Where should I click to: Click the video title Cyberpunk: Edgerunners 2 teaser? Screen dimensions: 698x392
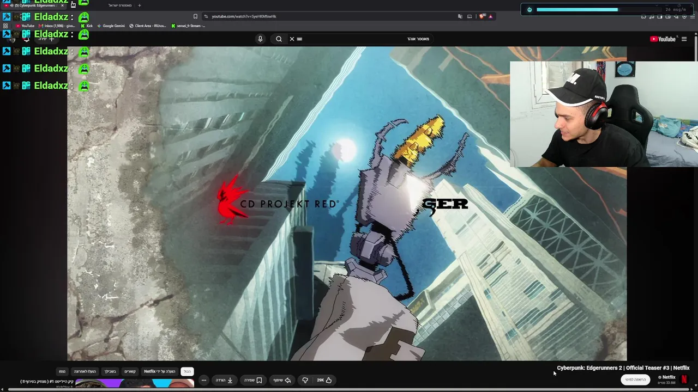(x=623, y=368)
